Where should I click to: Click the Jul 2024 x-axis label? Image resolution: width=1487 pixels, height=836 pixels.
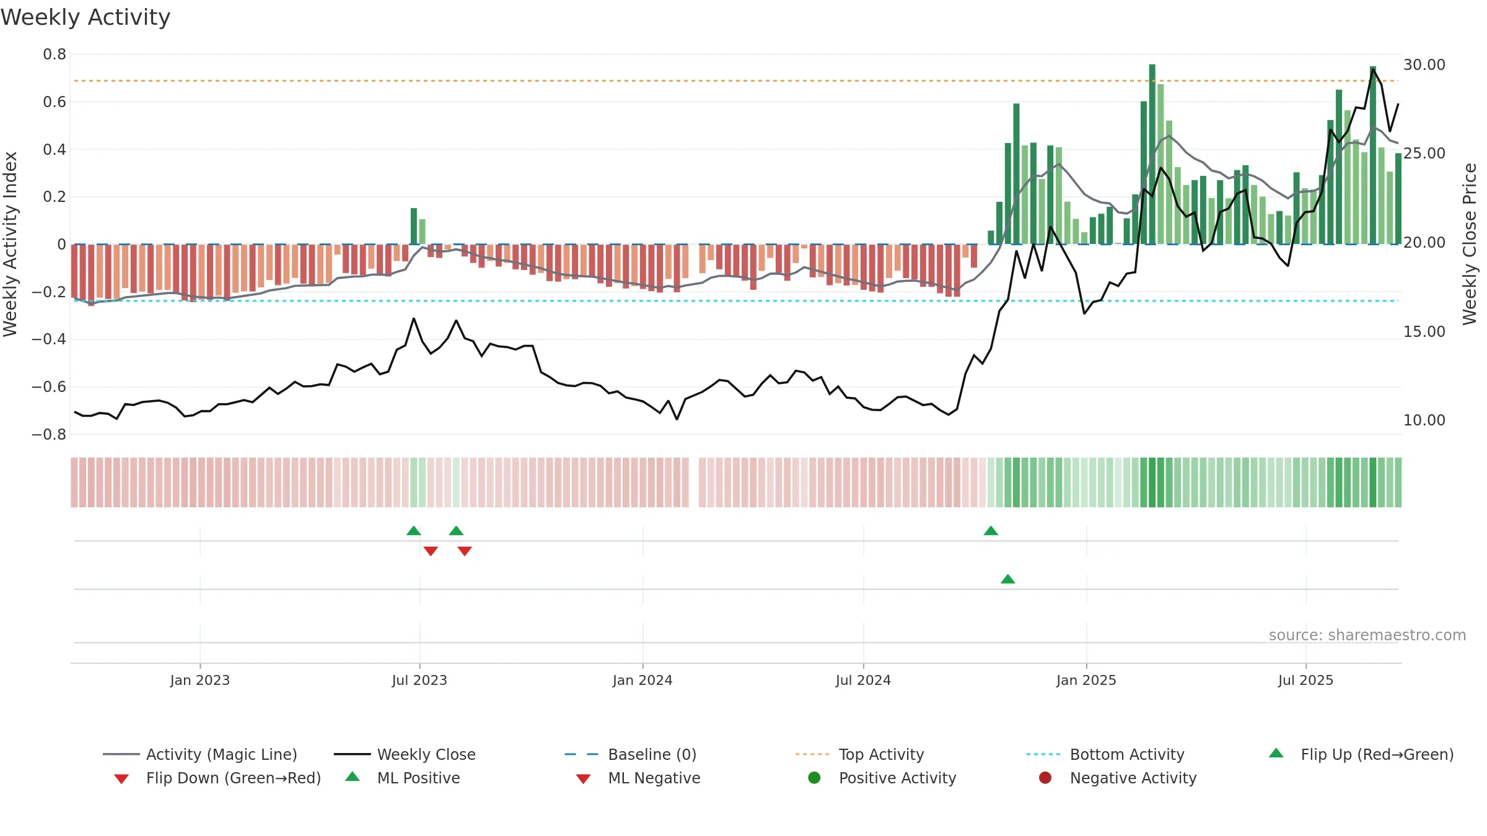863,680
